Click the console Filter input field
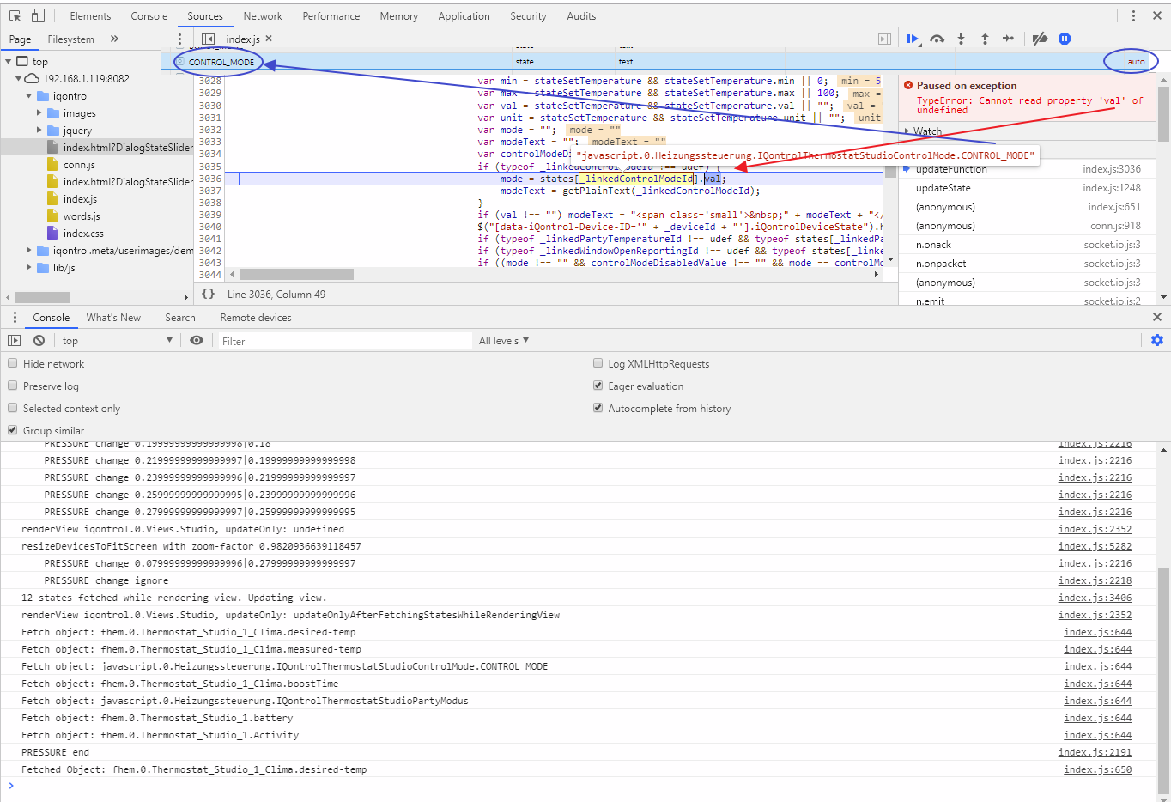This screenshot has height=802, width=1171. coord(346,341)
